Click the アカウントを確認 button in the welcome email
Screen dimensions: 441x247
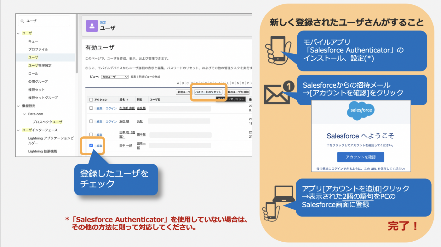click(361, 157)
